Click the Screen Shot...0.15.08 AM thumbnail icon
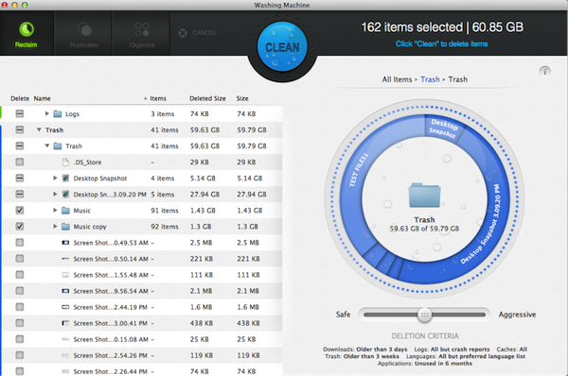The image size is (568, 376). (65, 339)
